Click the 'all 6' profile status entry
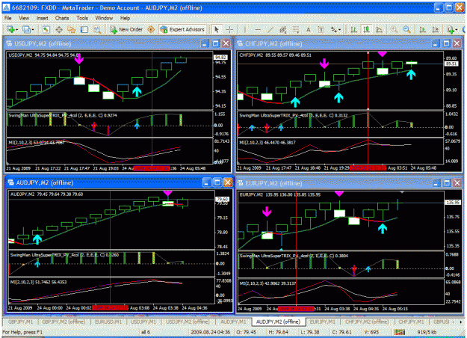The width and height of the screenshot is (467, 338). [x=146, y=332]
